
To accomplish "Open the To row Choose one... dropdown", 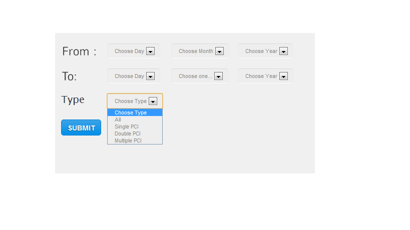I will 200,76.
